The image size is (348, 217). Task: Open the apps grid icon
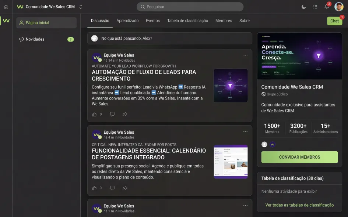315,7
